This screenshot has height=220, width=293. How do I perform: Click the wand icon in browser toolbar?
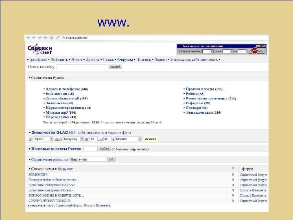coord(58,37)
